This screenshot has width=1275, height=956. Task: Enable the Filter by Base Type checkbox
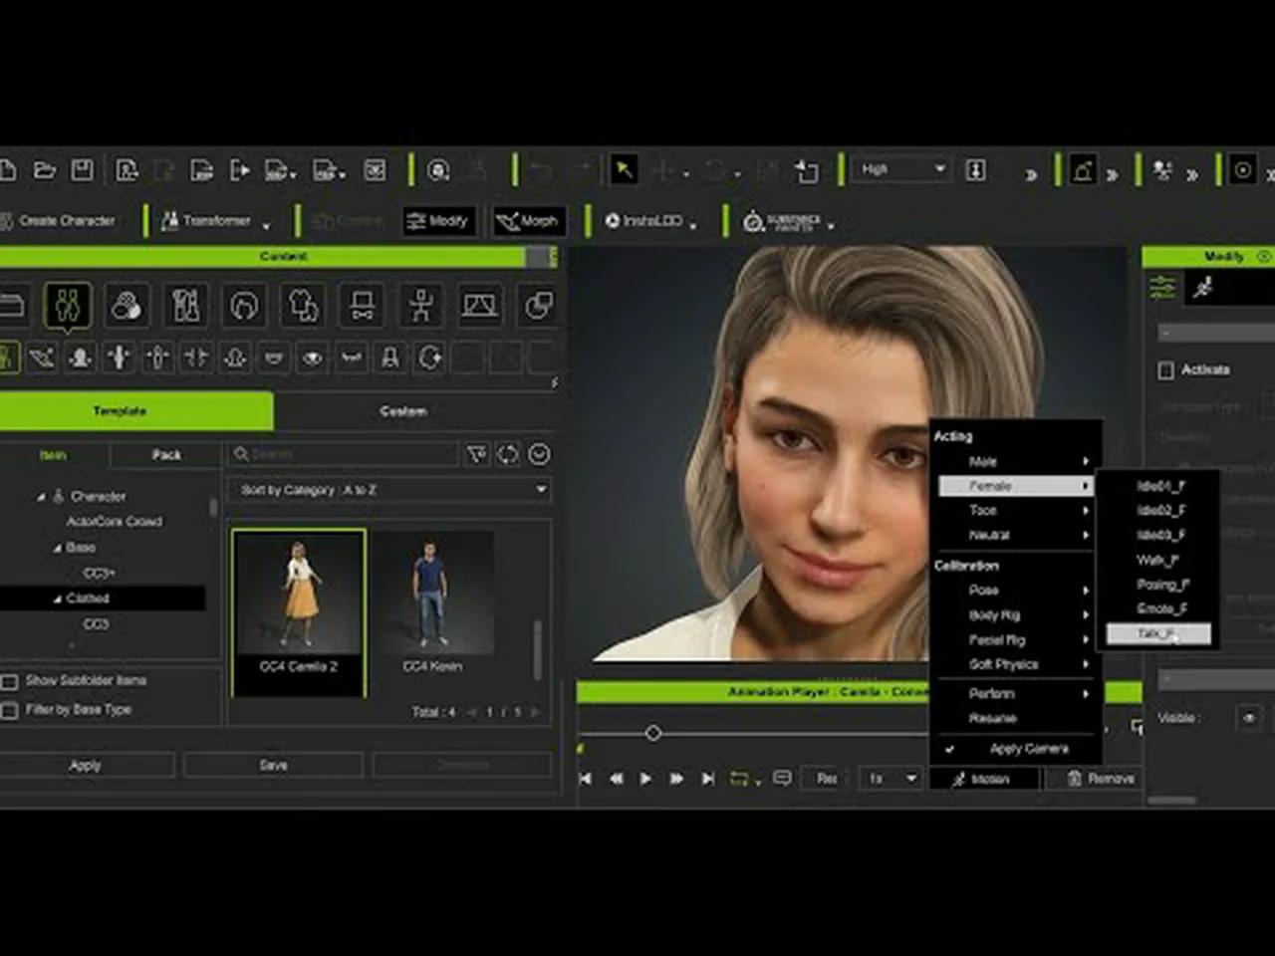(x=11, y=710)
